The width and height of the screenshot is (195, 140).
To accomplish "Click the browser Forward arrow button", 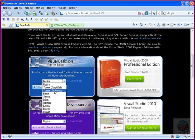I will (9, 13).
